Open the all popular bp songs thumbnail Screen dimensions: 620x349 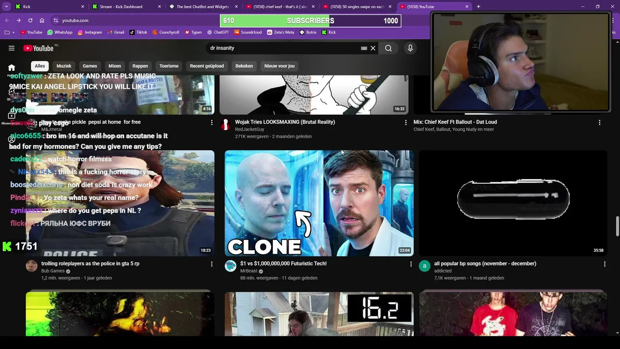[x=513, y=203]
